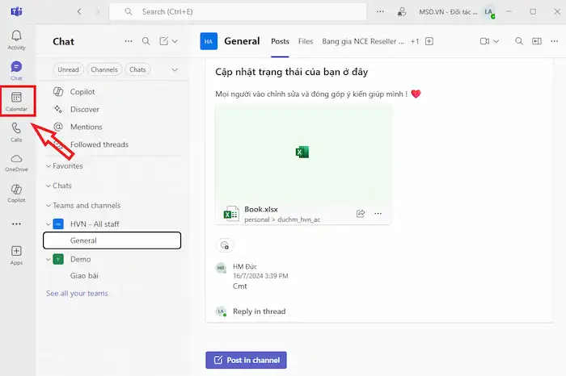Select the Giao bài channel

[84, 276]
